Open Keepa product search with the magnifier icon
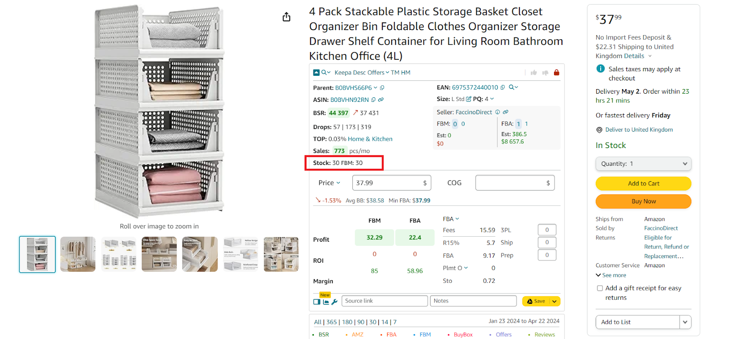 point(323,72)
